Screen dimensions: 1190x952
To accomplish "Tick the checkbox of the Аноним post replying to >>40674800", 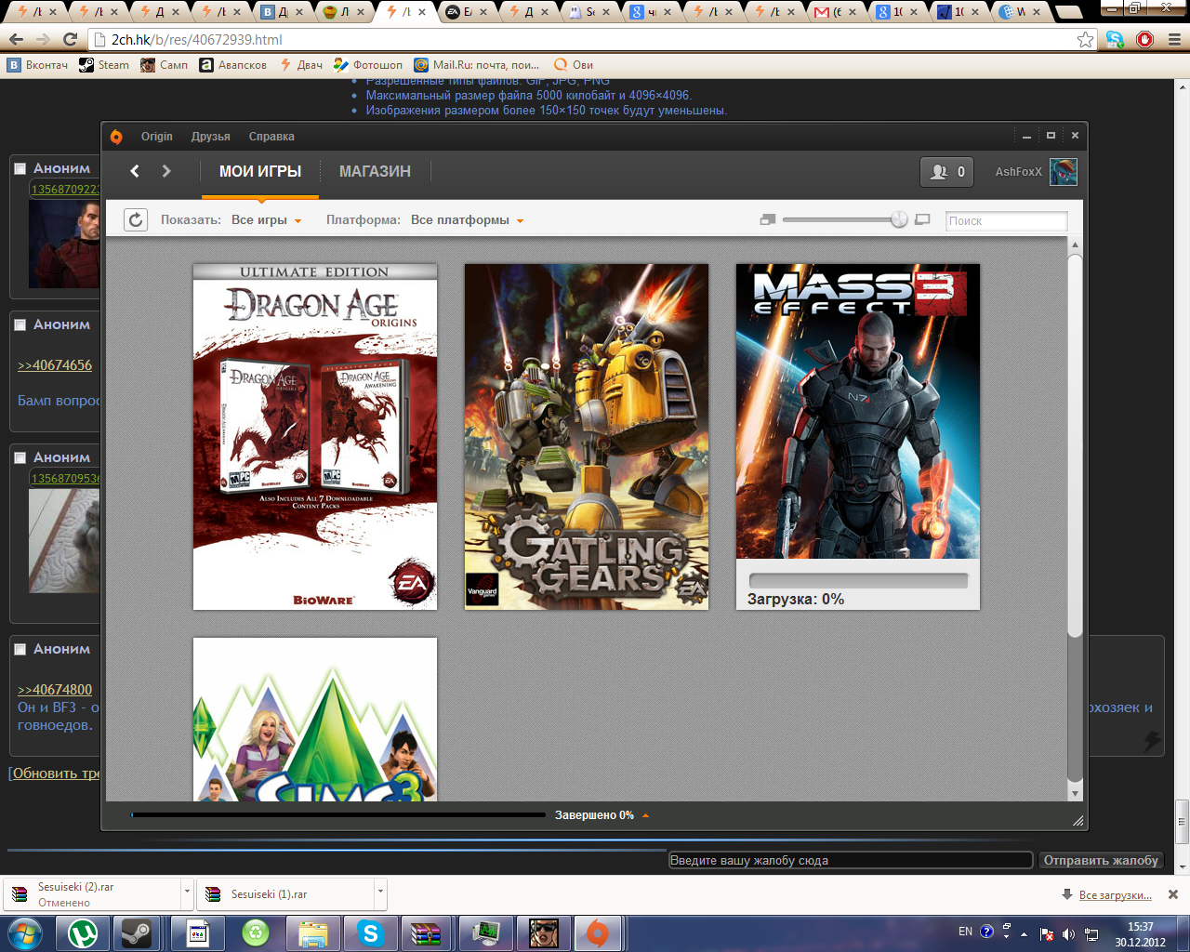I will click(x=20, y=649).
